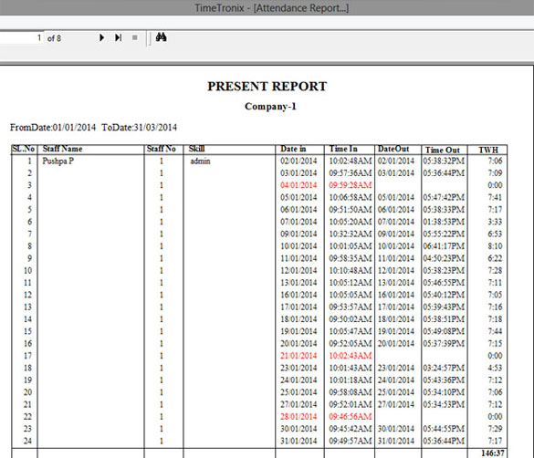Click total hours 146:37
Image resolution: width=534 pixels, height=458 pixels.
click(492, 453)
